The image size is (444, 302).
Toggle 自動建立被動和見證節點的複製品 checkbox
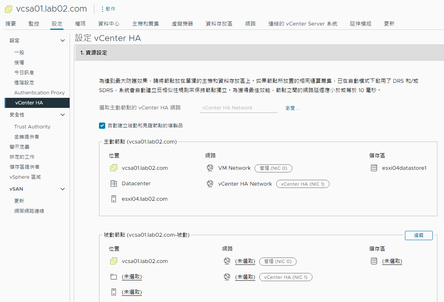pos(102,126)
